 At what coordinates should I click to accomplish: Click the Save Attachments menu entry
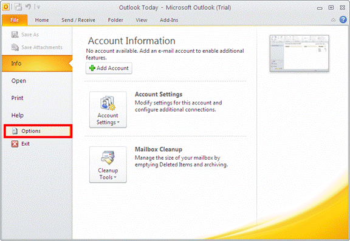pyautogui.click(x=37, y=47)
